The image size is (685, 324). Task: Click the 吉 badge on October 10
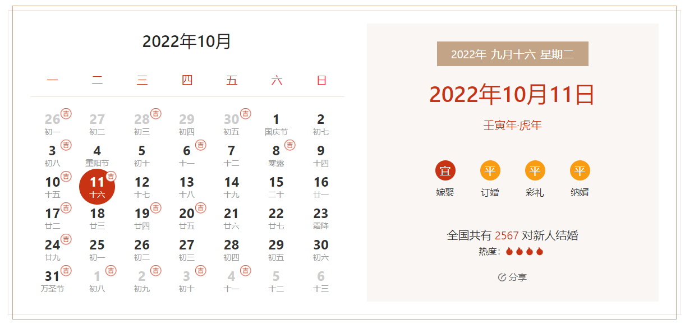point(66,177)
